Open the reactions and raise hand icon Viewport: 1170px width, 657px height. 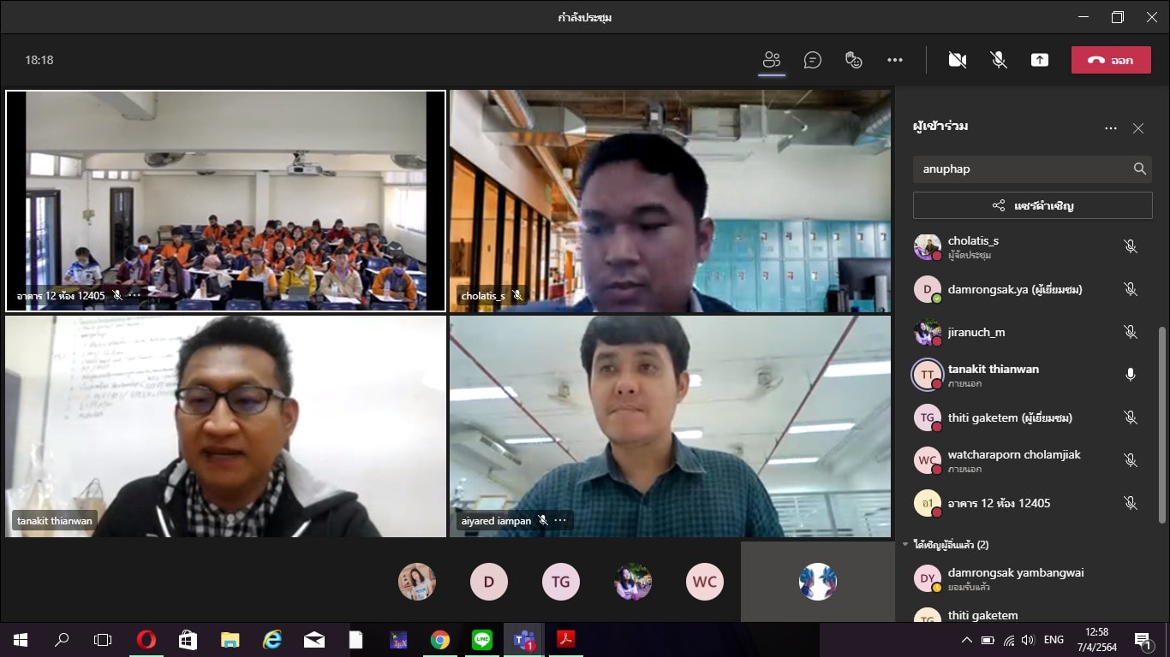tap(853, 60)
